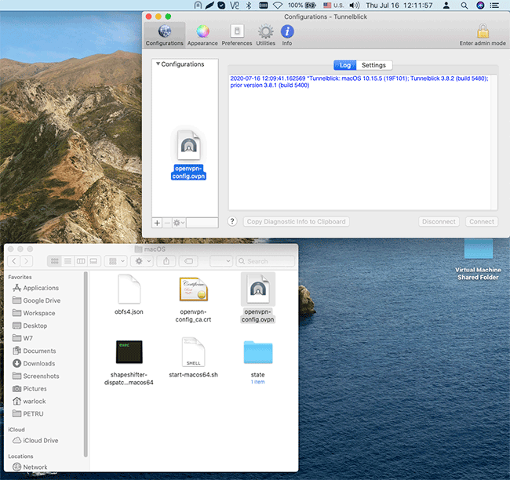
Task: Select the obfs4.json file
Action: 129,295
